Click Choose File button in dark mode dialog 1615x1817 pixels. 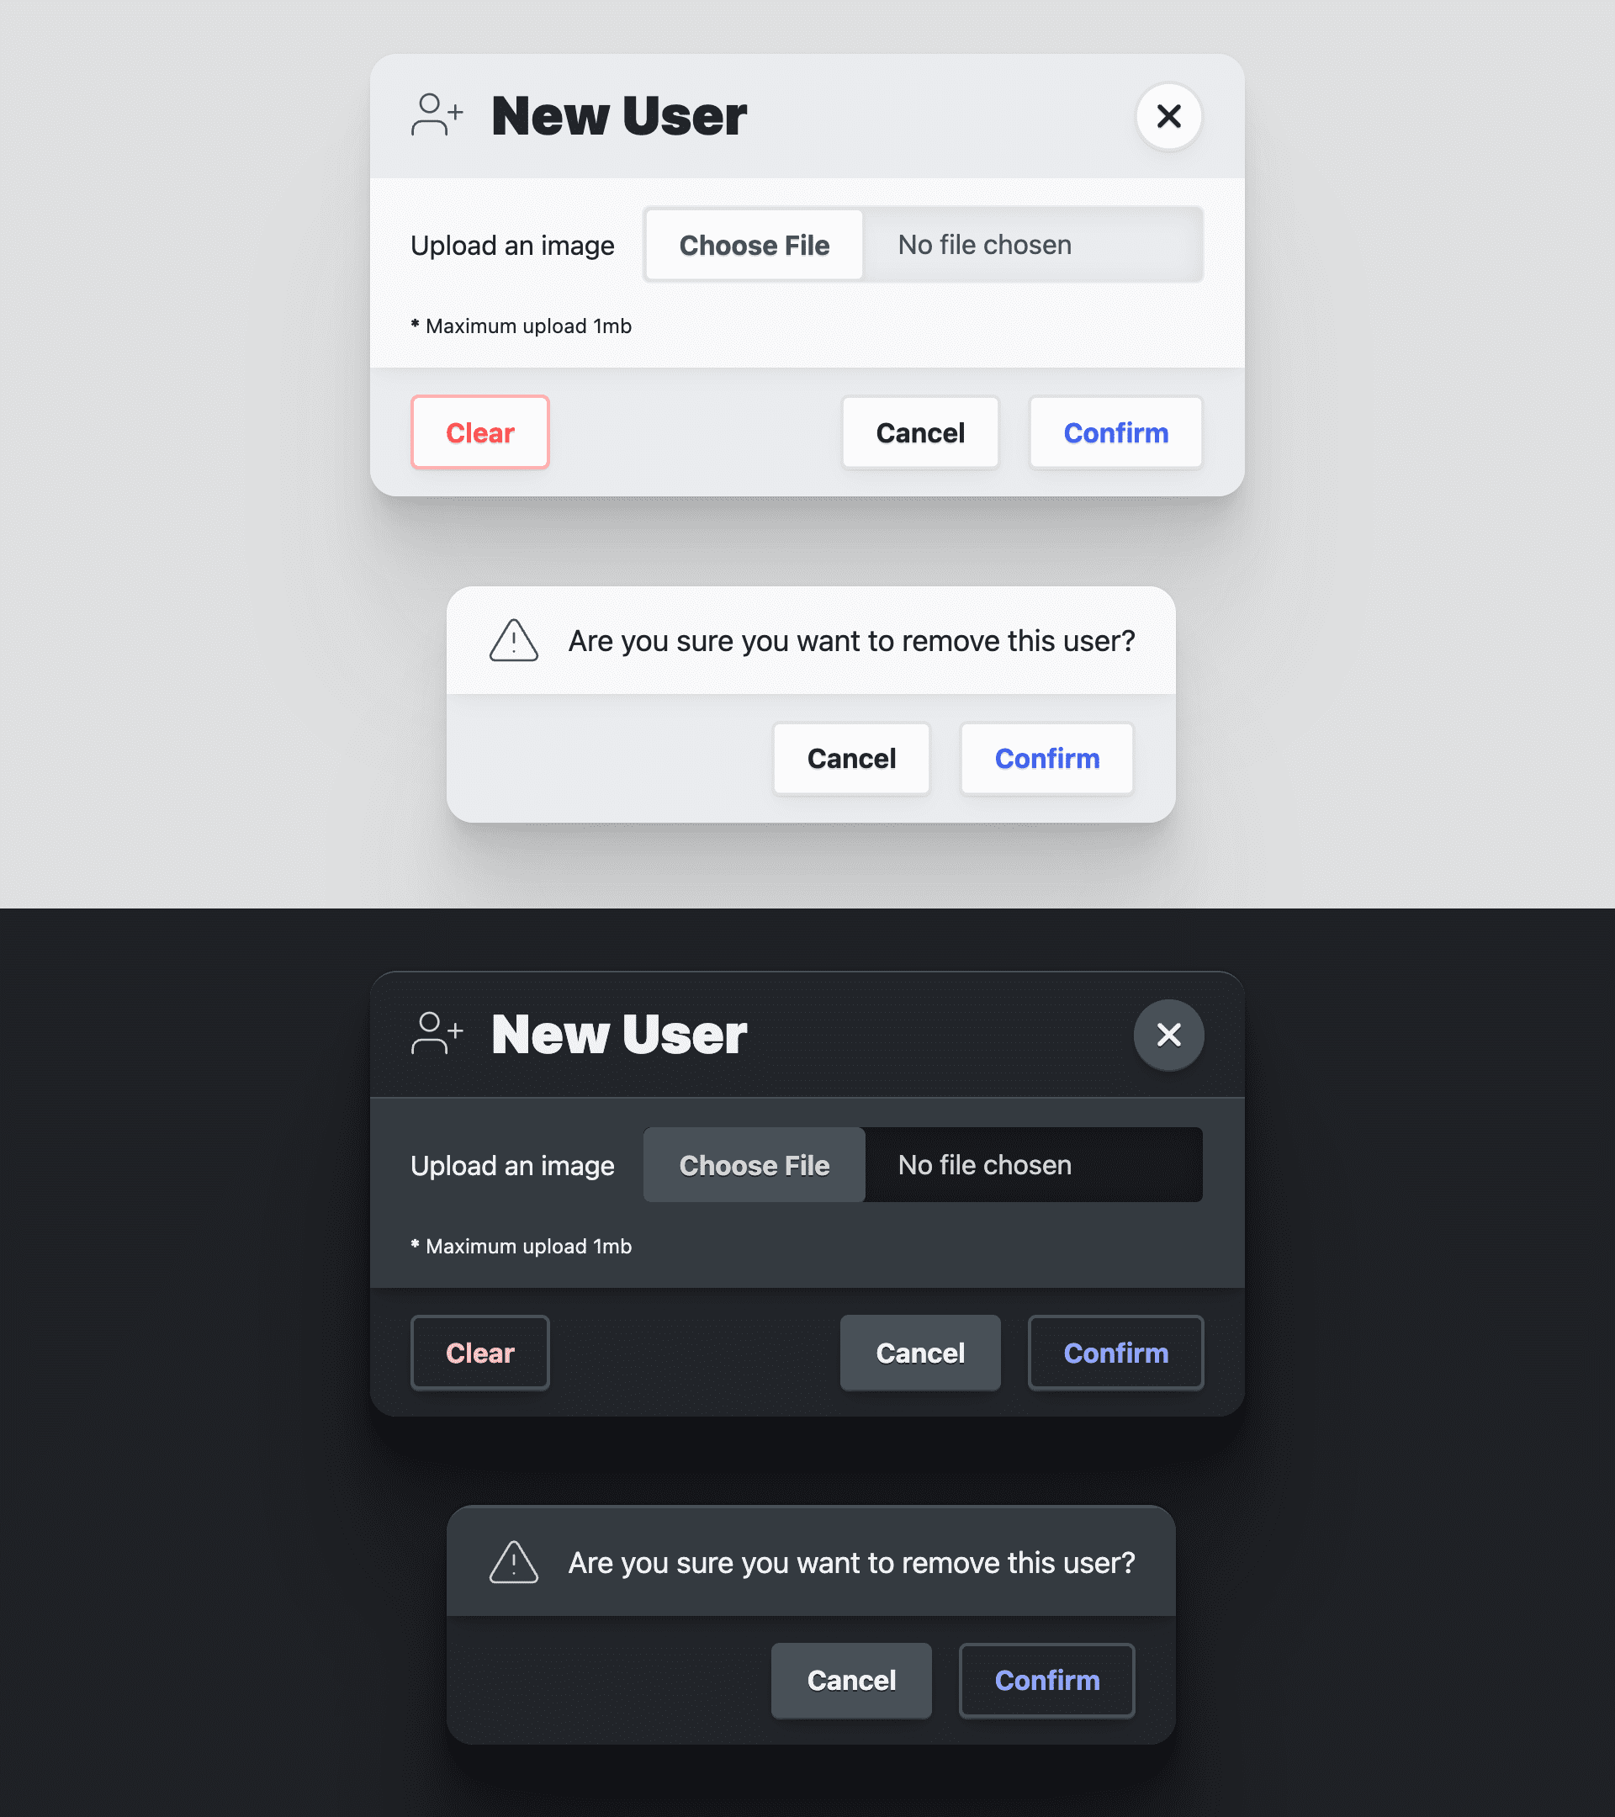pos(753,1164)
